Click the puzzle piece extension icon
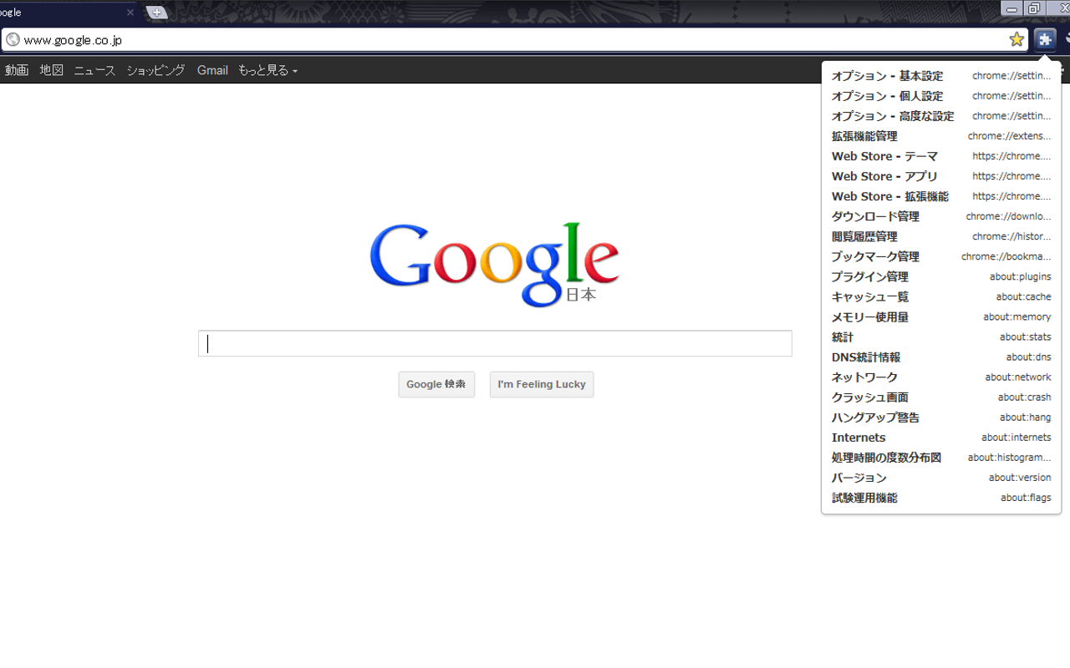Screen dimensions: 1070x668 [1045, 39]
